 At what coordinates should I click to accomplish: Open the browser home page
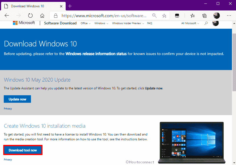coord(42,16)
